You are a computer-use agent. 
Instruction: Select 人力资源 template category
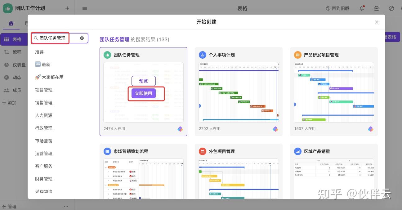tap(44, 115)
